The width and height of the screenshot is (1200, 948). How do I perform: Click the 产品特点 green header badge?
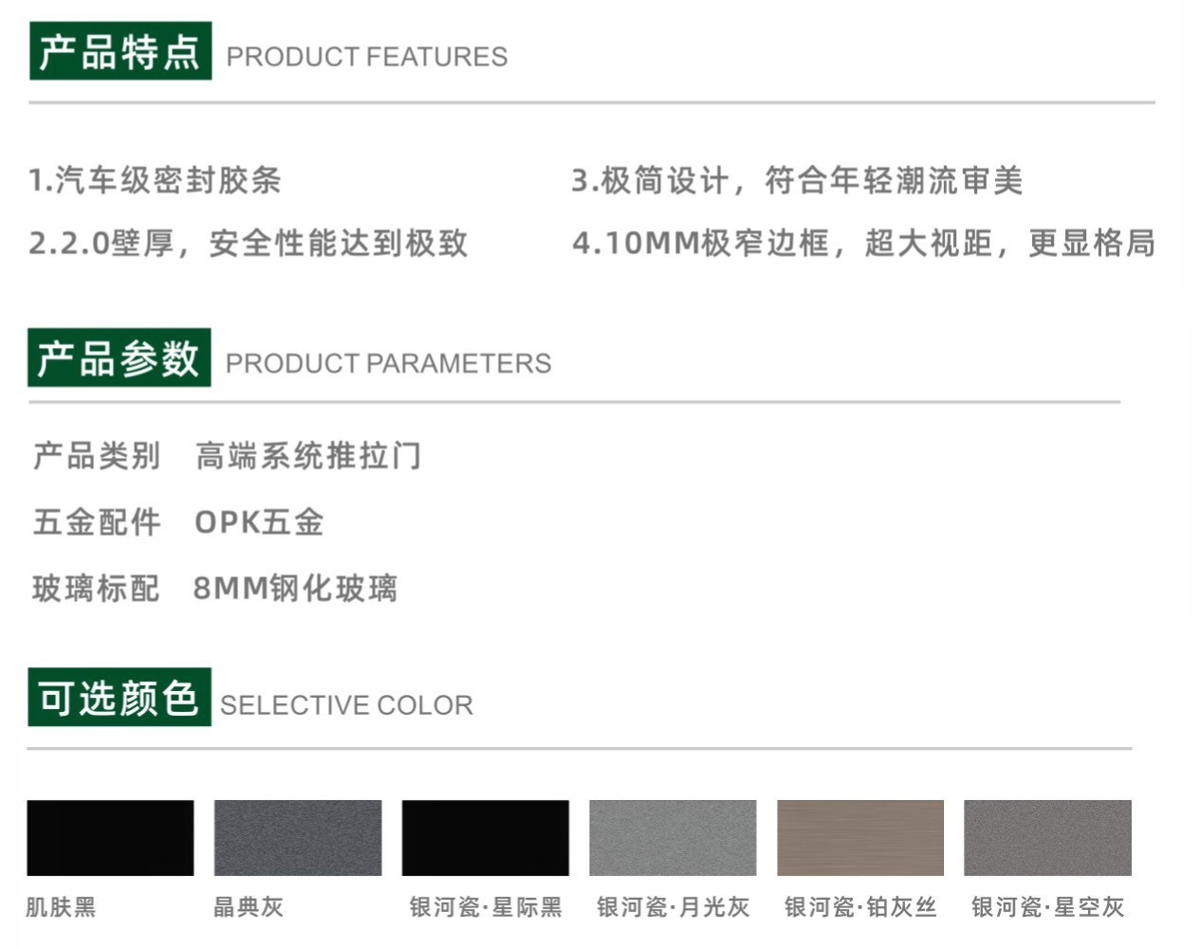point(120,51)
